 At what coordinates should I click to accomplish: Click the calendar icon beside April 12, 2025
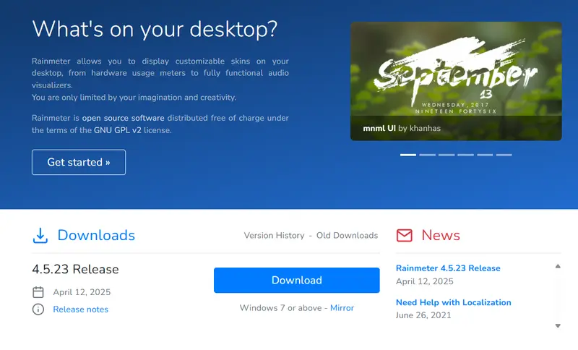(38, 292)
